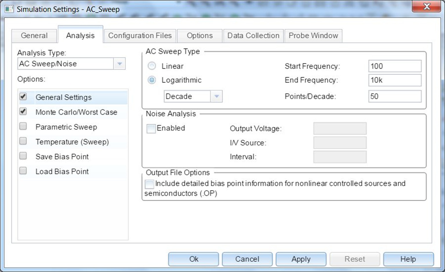Uncheck Monte Carlo/Worst Case option
This screenshot has height=272, width=445.
pos(23,112)
